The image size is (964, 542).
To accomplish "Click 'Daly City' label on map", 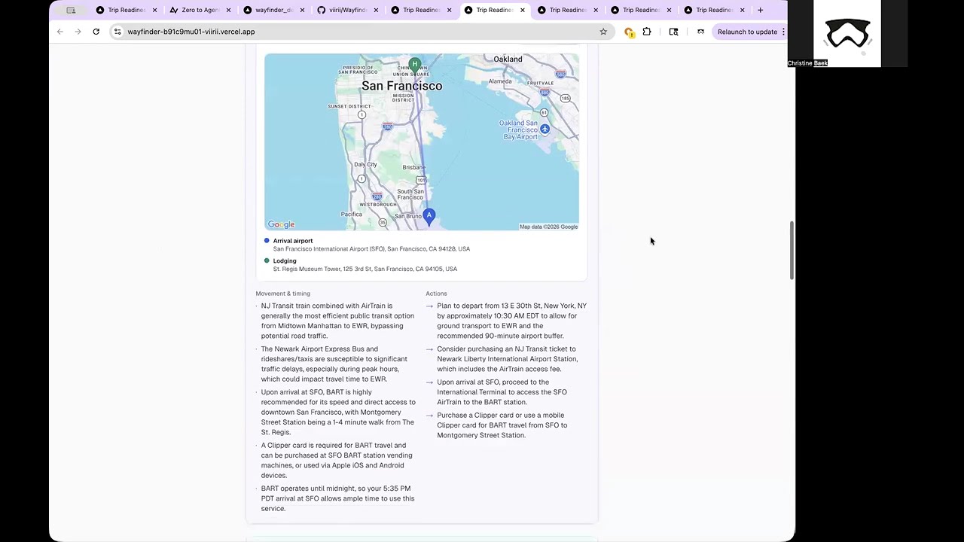I will 365,164.
